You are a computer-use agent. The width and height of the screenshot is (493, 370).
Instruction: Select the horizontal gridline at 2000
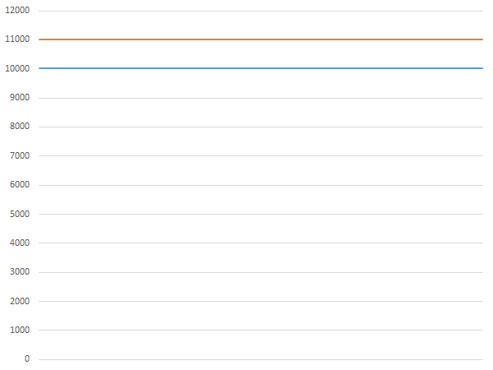tap(260, 301)
